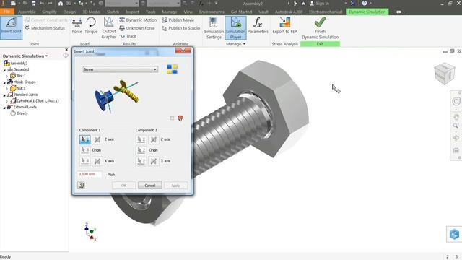This screenshot has width=462, height=260.
Task: Expand the Bolt:1 tree node
Action: point(6,76)
